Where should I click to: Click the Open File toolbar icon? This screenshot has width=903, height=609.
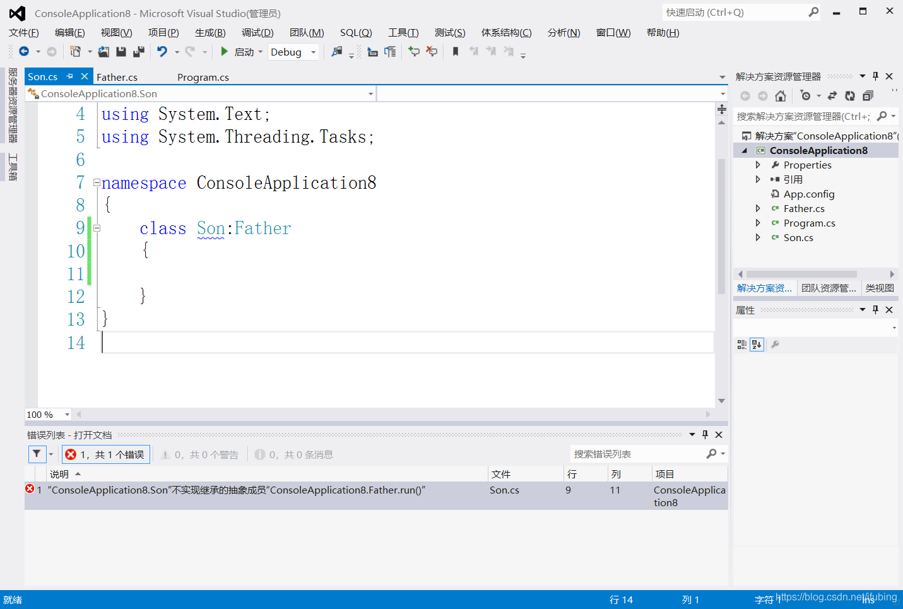103,52
